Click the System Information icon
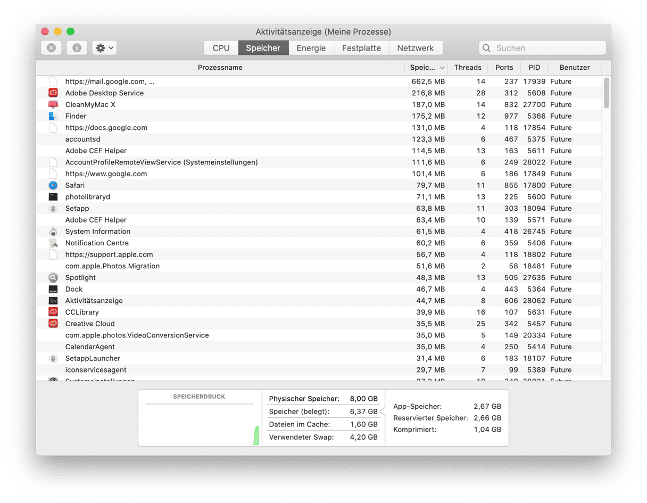The image size is (647, 503). tap(53, 232)
